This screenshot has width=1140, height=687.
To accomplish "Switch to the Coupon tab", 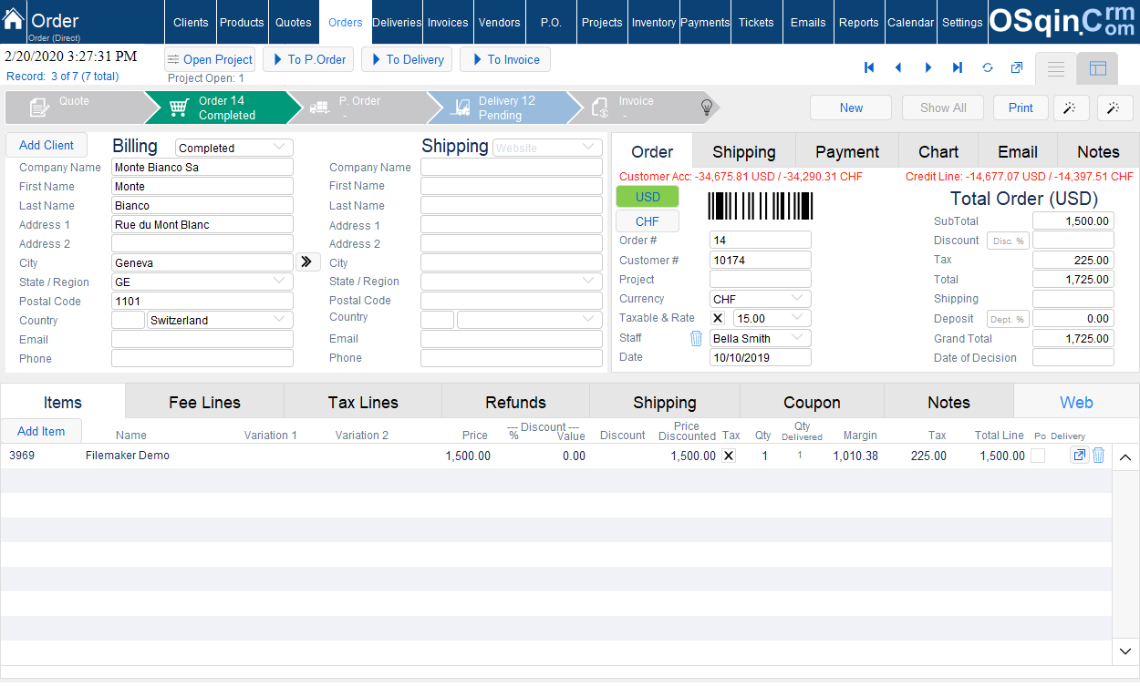I will (x=812, y=402).
